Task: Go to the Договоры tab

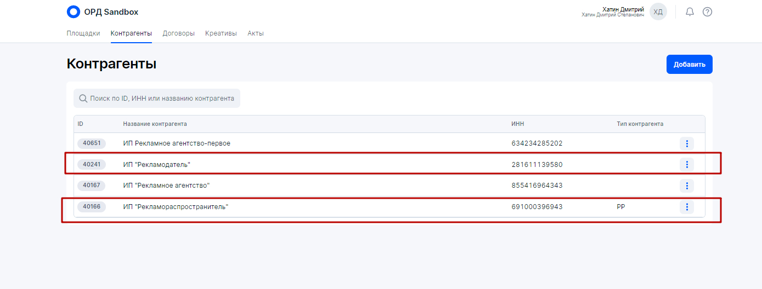Action: coord(178,33)
